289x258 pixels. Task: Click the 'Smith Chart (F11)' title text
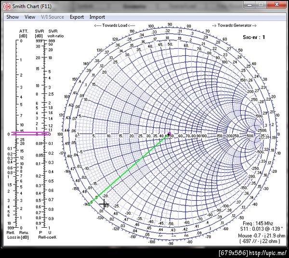32,6
